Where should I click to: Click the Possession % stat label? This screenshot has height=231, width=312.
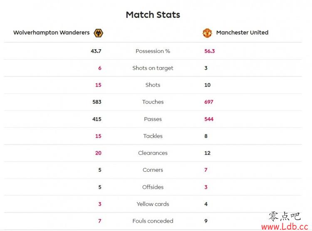coord(153,51)
